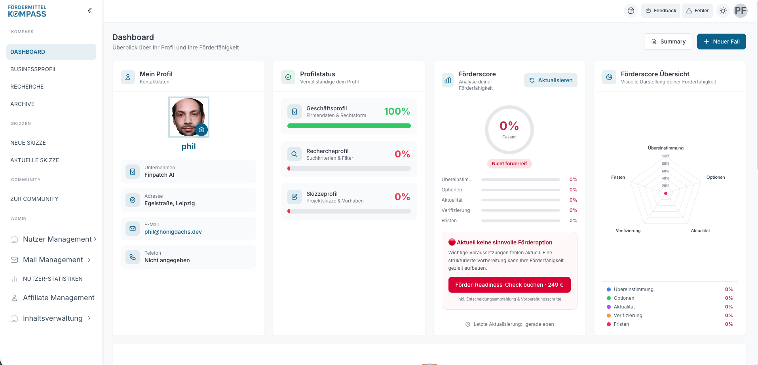758x365 pixels.
Task: Click the clock icon by Letzte Aktualisierung
Action: [x=468, y=324]
